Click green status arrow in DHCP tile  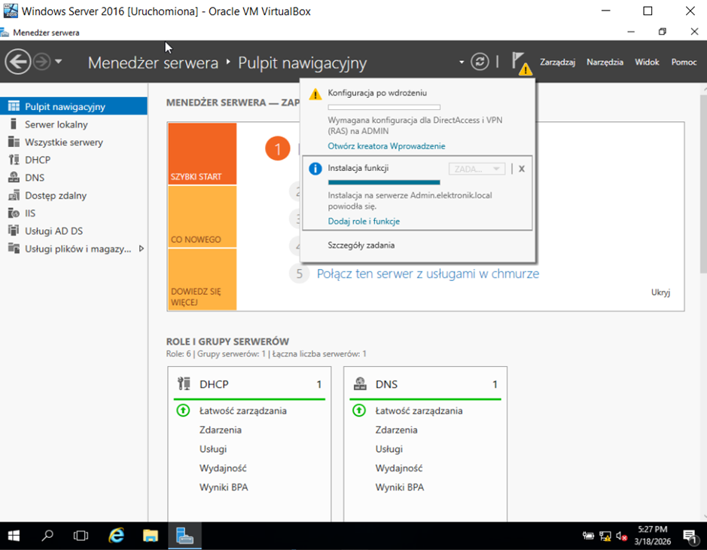[183, 411]
